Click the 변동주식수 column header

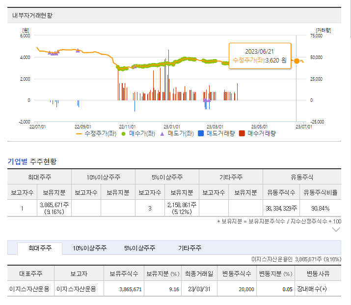(237, 274)
